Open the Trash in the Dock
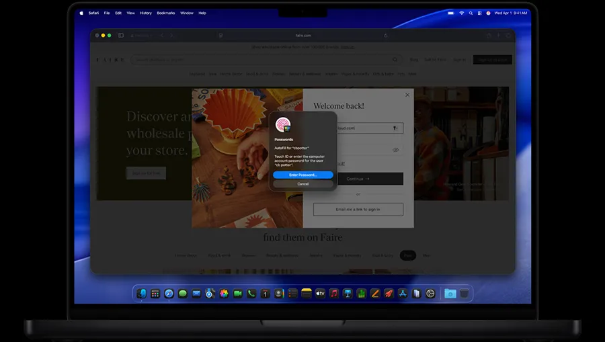Viewport: 605px width, 342px height. pos(464,294)
